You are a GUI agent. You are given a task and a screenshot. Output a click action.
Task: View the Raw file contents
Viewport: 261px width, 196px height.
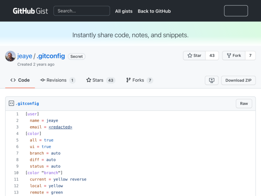coord(244,103)
